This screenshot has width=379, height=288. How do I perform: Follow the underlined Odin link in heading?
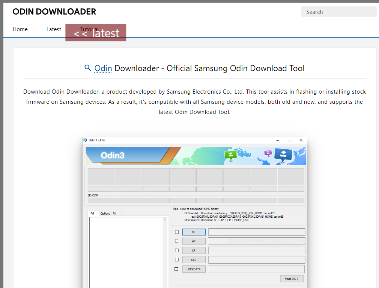(x=103, y=68)
